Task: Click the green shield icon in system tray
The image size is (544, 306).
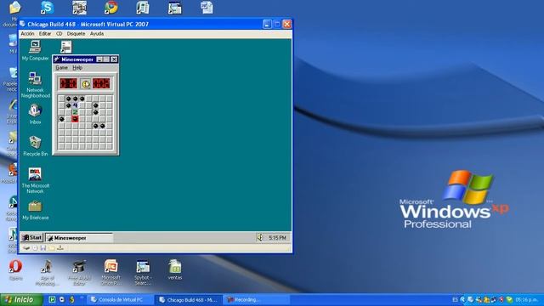Action: point(509,300)
